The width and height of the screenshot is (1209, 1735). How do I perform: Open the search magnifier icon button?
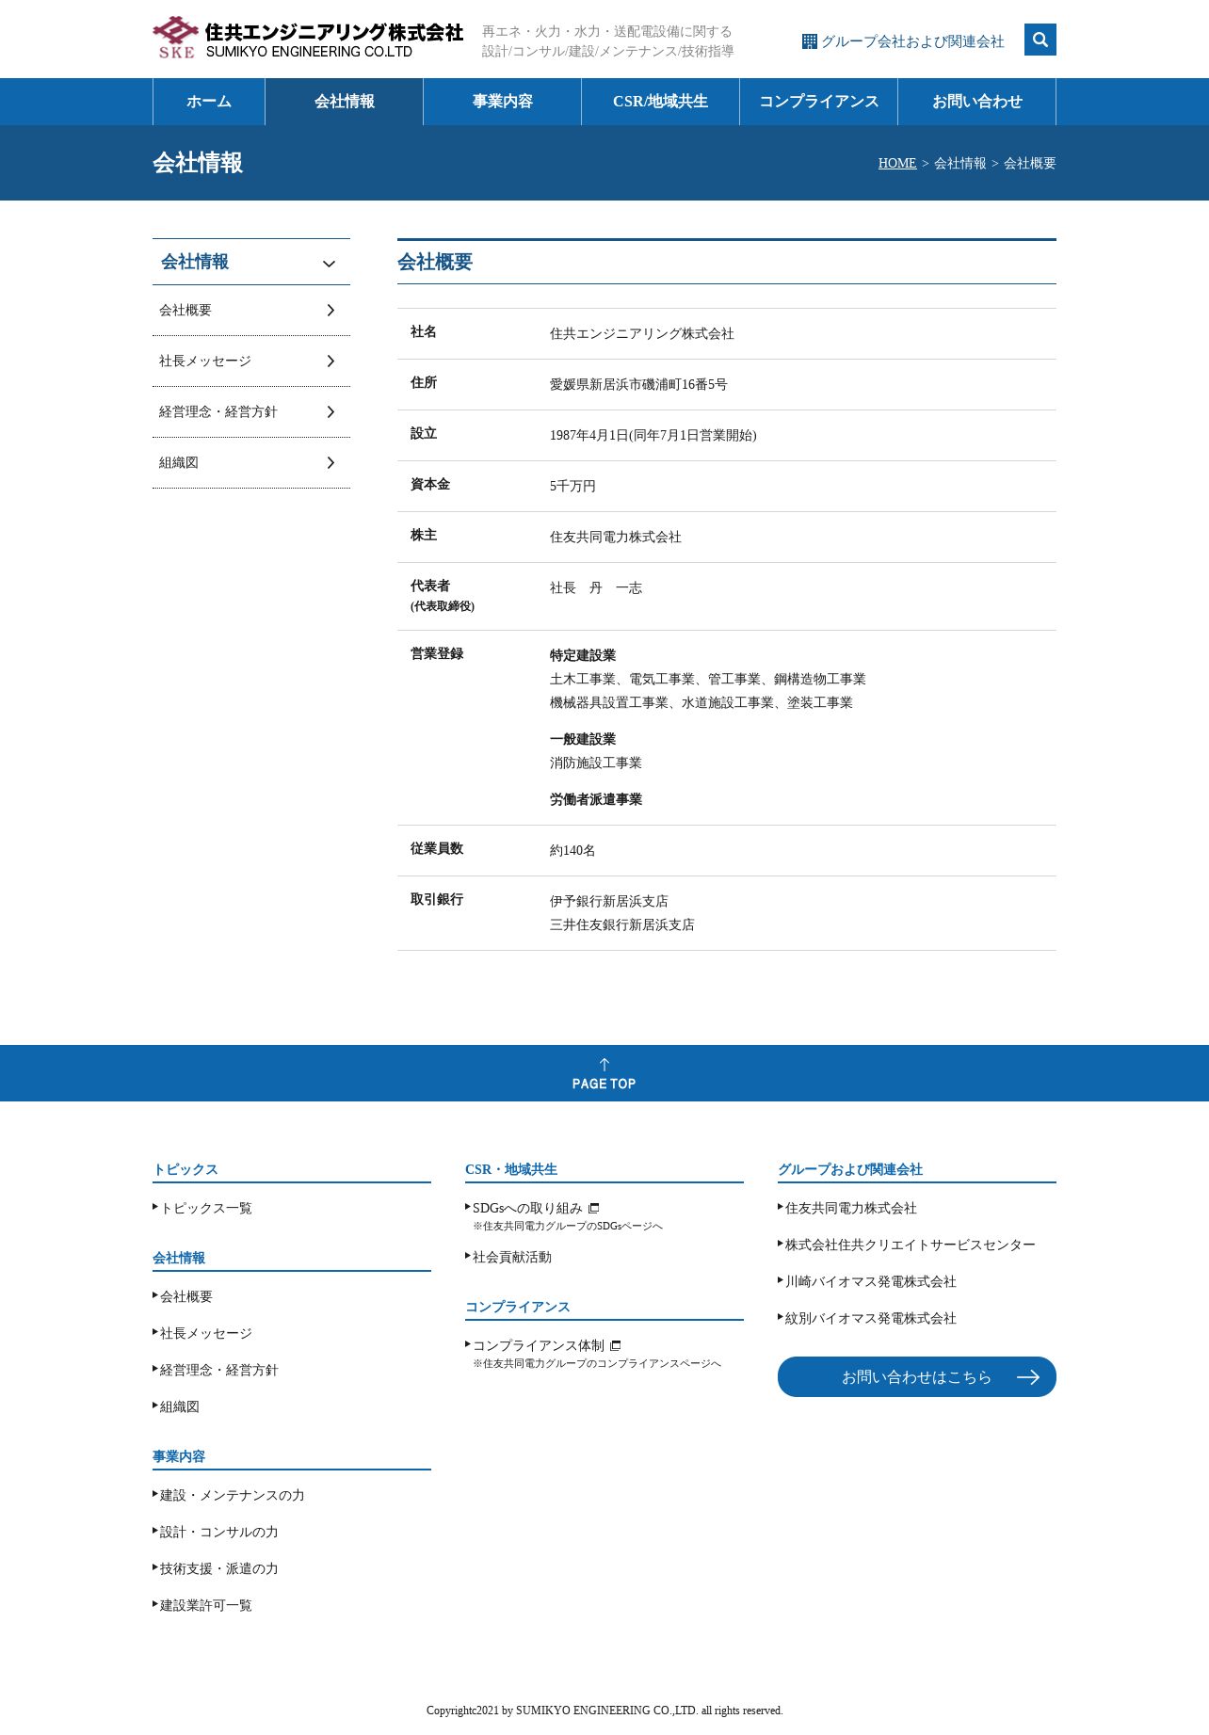(1040, 40)
